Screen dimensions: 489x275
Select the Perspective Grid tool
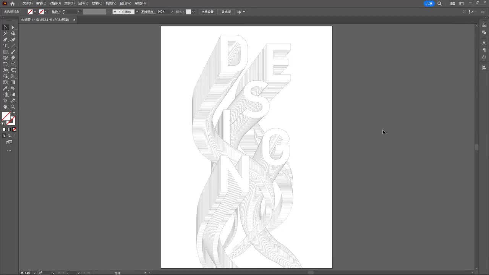[x=13, y=76]
